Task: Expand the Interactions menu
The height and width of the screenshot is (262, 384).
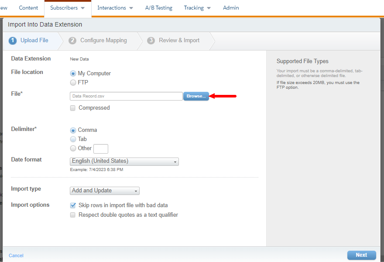Action: (x=115, y=8)
